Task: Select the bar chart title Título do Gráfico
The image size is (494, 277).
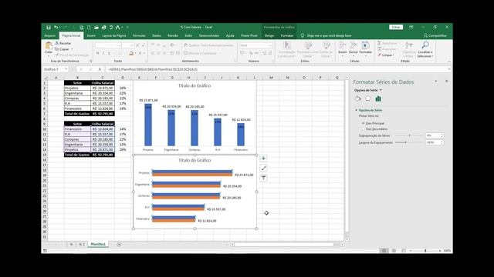Action: pos(195,160)
